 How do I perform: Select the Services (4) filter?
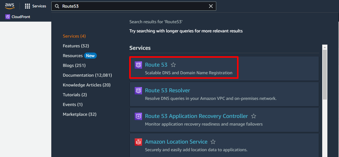click(x=74, y=36)
